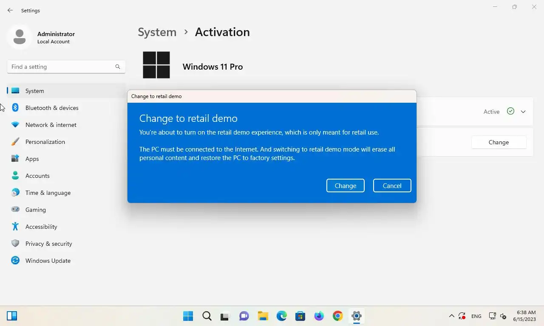Click the Time & language clock icon

(15, 193)
